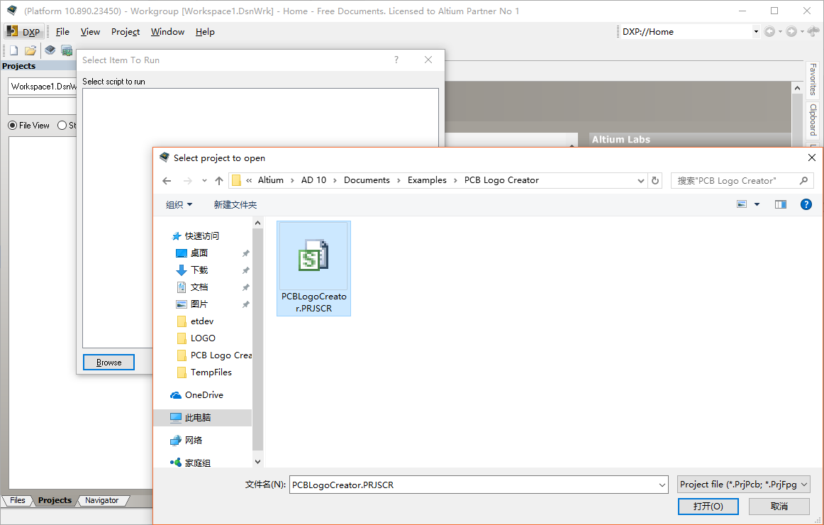
Task: Select the TempFiles folder in sidebar
Action: (213, 372)
